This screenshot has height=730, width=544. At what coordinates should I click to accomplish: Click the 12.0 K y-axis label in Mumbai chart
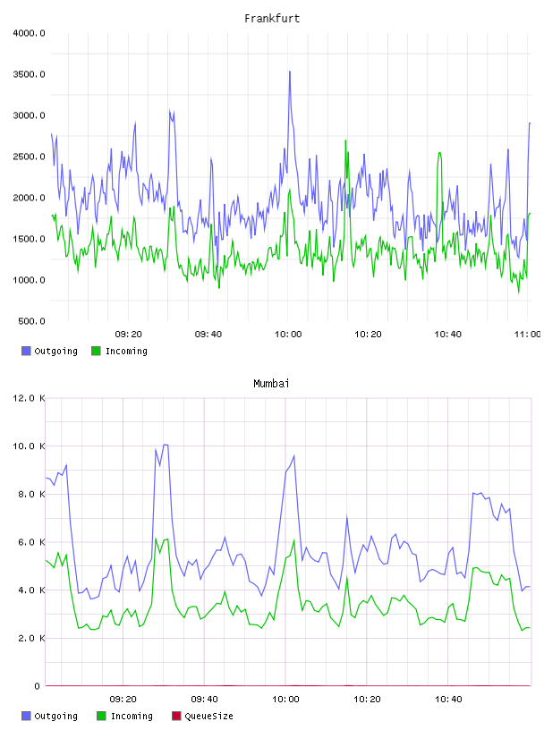29,398
